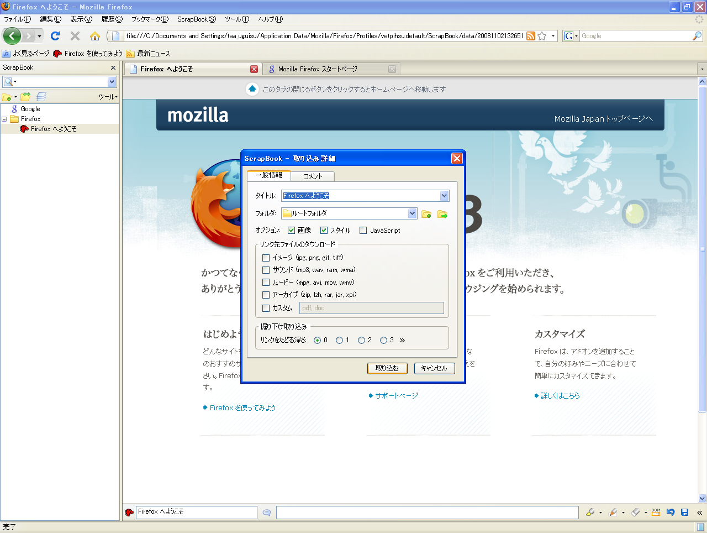
Task: Check the アーカイブ (zip, lzh, rar) option
Action: pyautogui.click(x=266, y=295)
